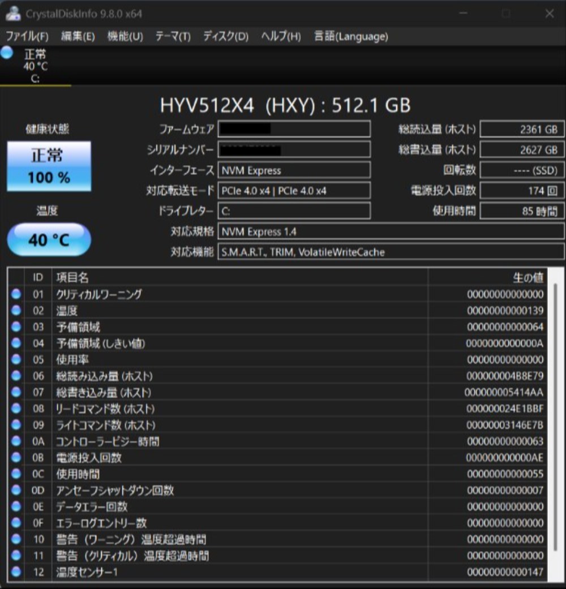566x589 pixels.
Task: Open the ファイル(F) menu
Action: pyautogui.click(x=27, y=36)
